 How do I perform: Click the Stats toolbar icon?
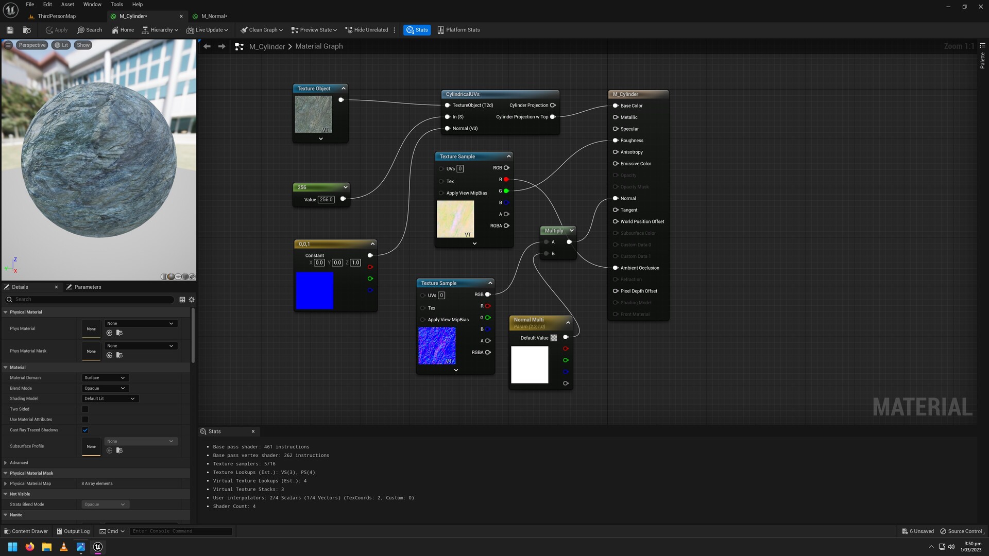417,29
